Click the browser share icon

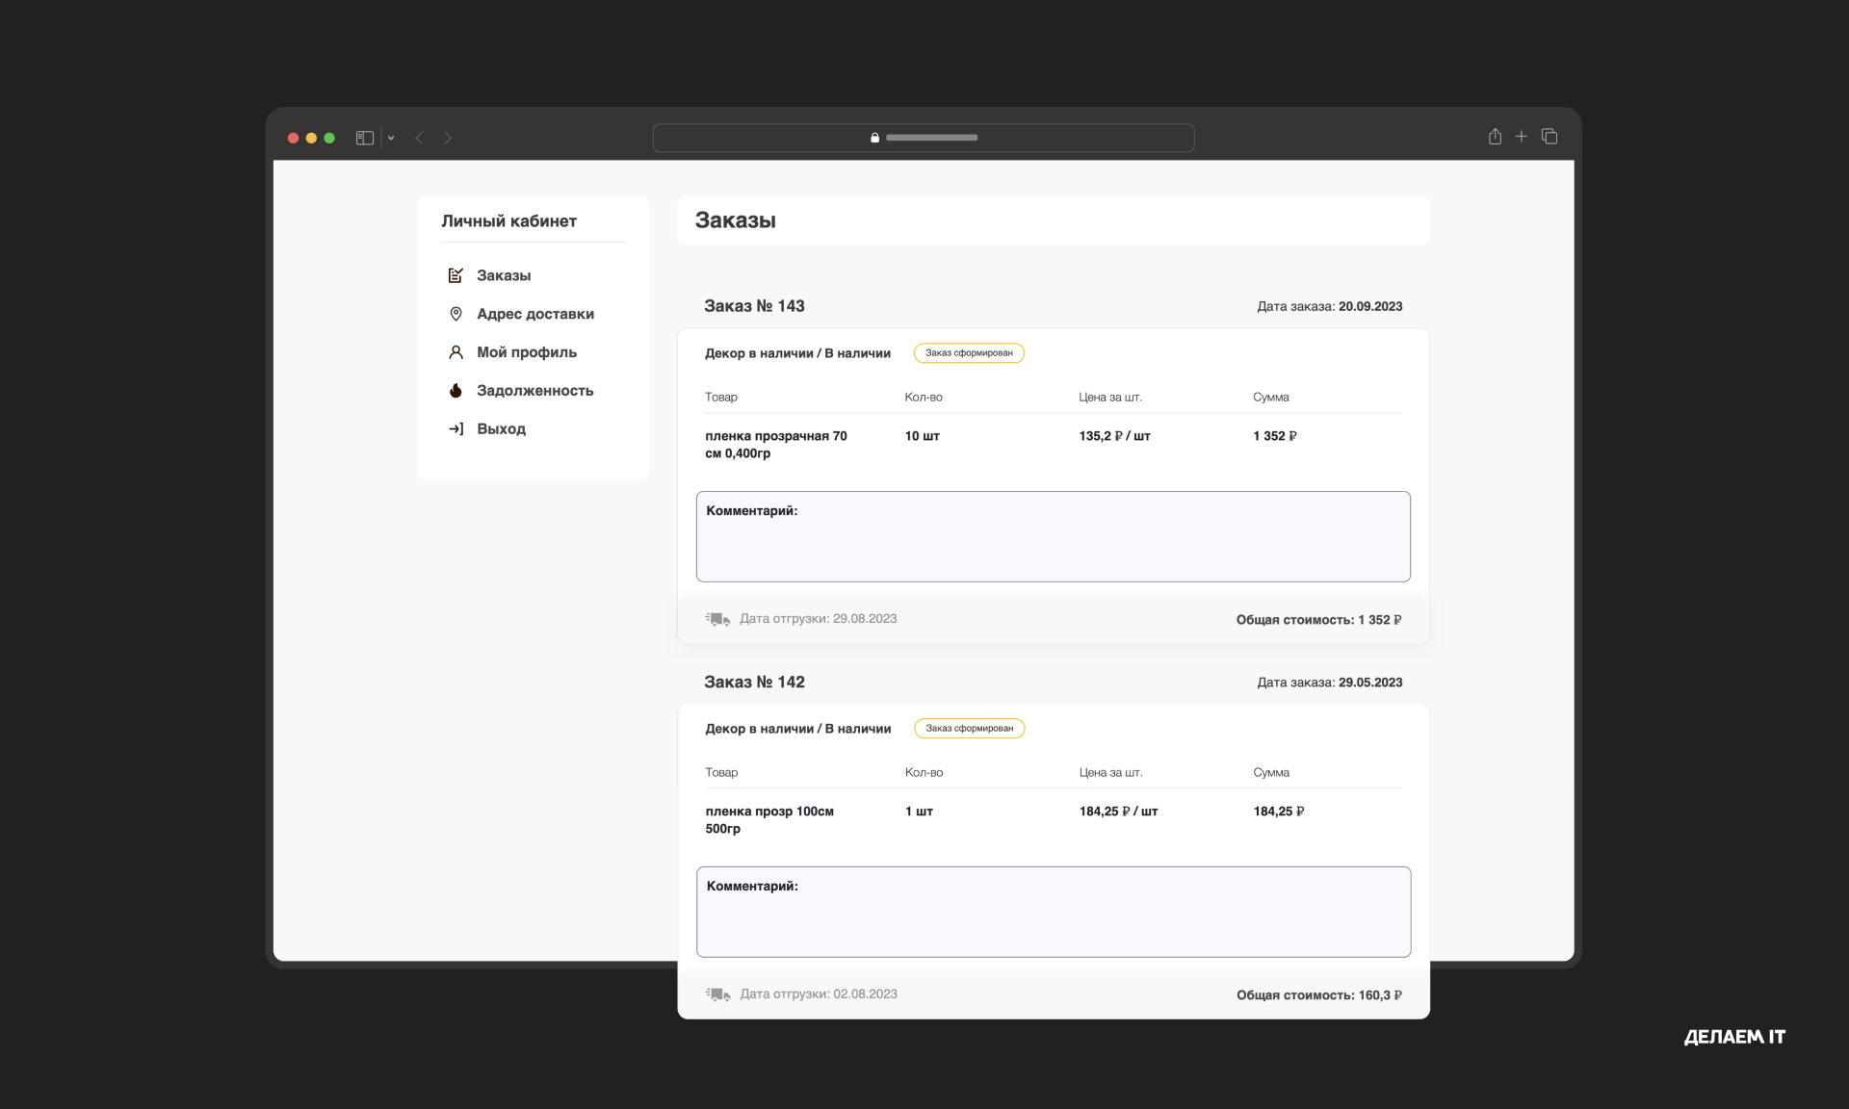click(x=1495, y=137)
